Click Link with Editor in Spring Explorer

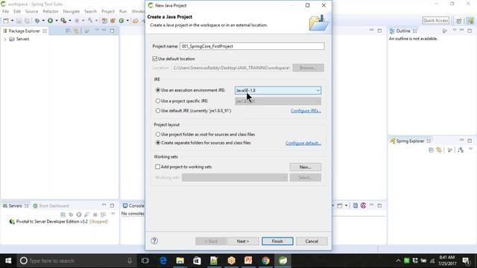click(x=439, y=150)
